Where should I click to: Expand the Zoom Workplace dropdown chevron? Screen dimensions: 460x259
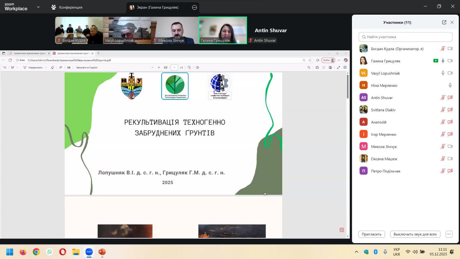tap(38, 7)
